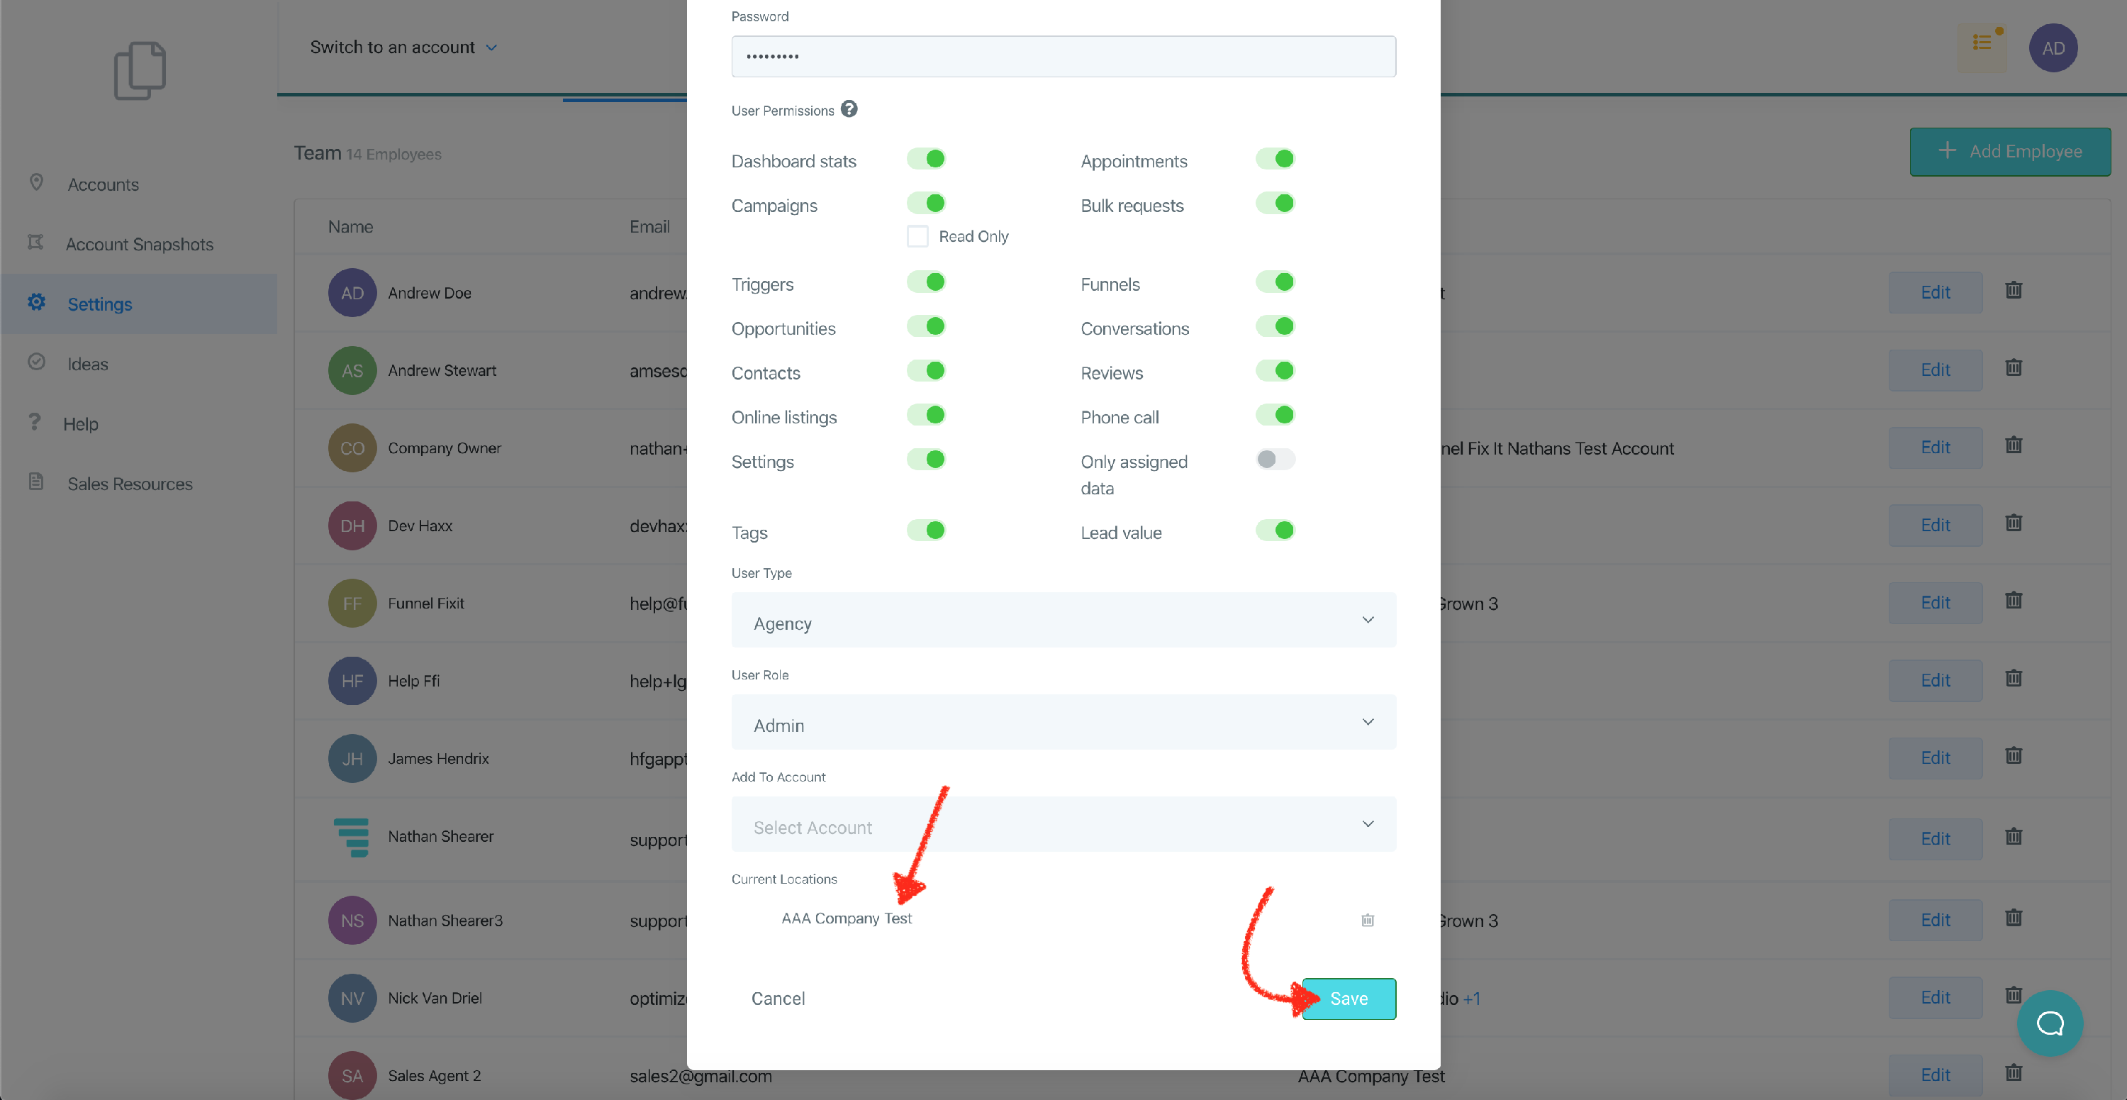Screen dimensions: 2127x1100
Task: Click into the Password input field
Action: coord(1063,56)
